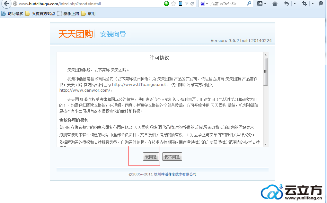The width and height of the screenshot is (327, 203).
Task: Open the 常用 bookmark folder
Action: [88, 13]
